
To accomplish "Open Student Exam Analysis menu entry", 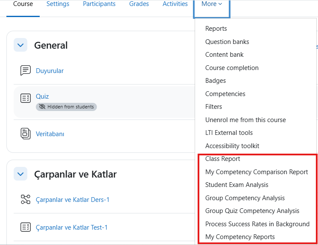I will point(236,185).
